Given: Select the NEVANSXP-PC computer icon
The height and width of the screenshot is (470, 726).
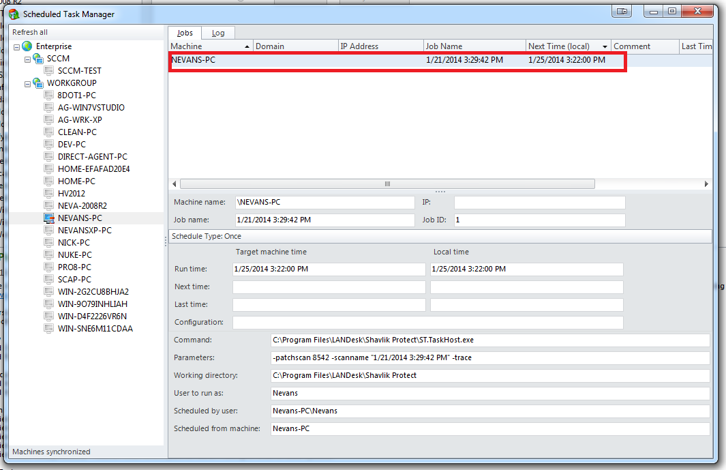Looking at the screenshot, I should click(48, 230).
